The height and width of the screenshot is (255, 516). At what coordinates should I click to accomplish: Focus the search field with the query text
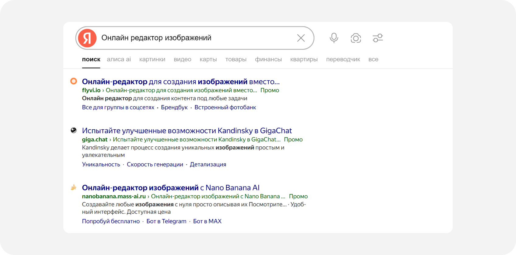(195, 38)
